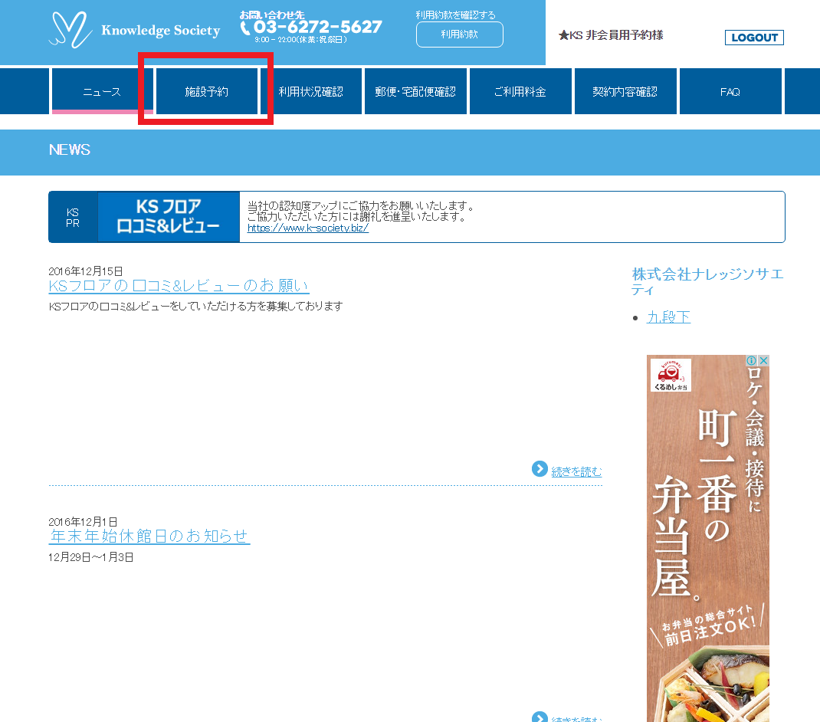Click the ad info icon on the bento advertisement
This screenshot has height=722, width=820.
[x=752, y=361]
